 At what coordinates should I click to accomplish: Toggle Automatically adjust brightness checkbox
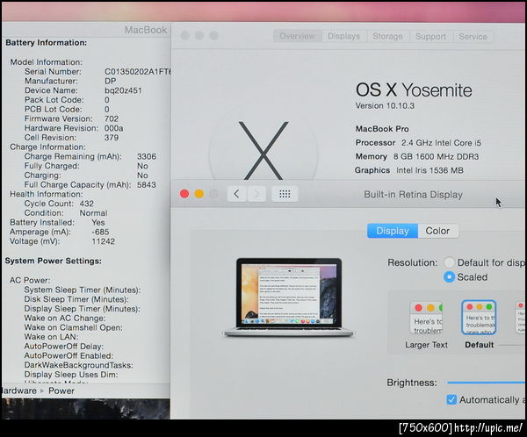[451, 399]
